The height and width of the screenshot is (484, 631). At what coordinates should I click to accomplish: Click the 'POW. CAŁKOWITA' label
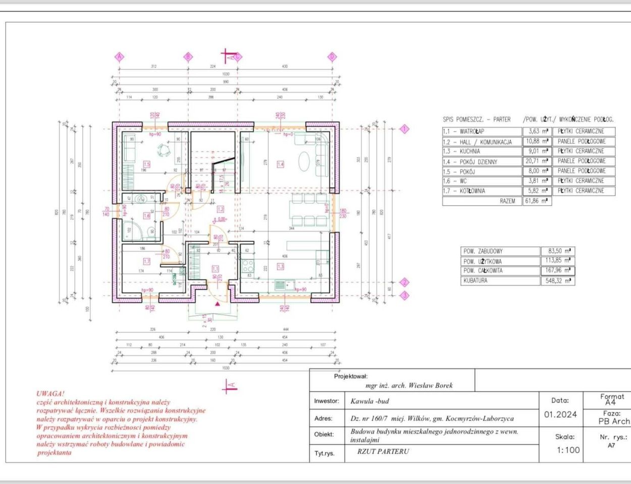pos(483,271)
